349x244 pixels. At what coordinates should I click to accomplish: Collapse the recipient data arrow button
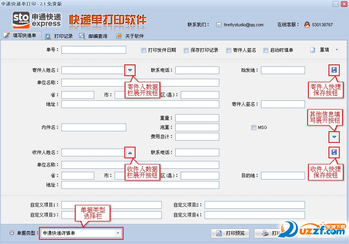(x=130, y=153)
